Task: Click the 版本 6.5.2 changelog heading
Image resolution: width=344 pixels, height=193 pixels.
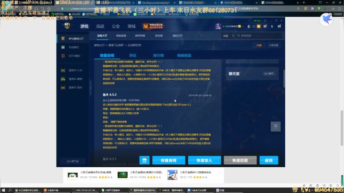Action: [x=110, y=95]
